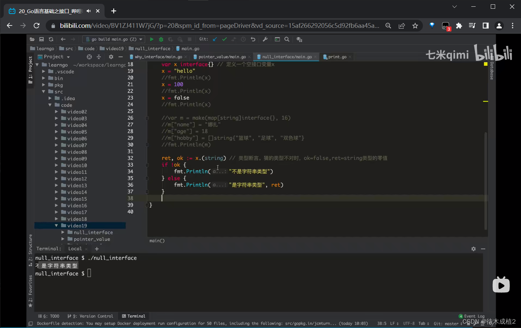
Task: Click the browser address bar URL
Action: [x=220, y=26]
